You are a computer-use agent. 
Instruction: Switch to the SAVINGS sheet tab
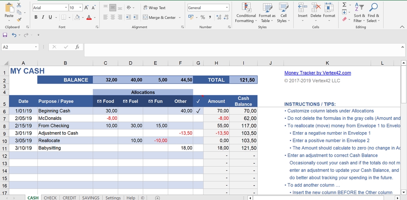[x=91, y=197]
